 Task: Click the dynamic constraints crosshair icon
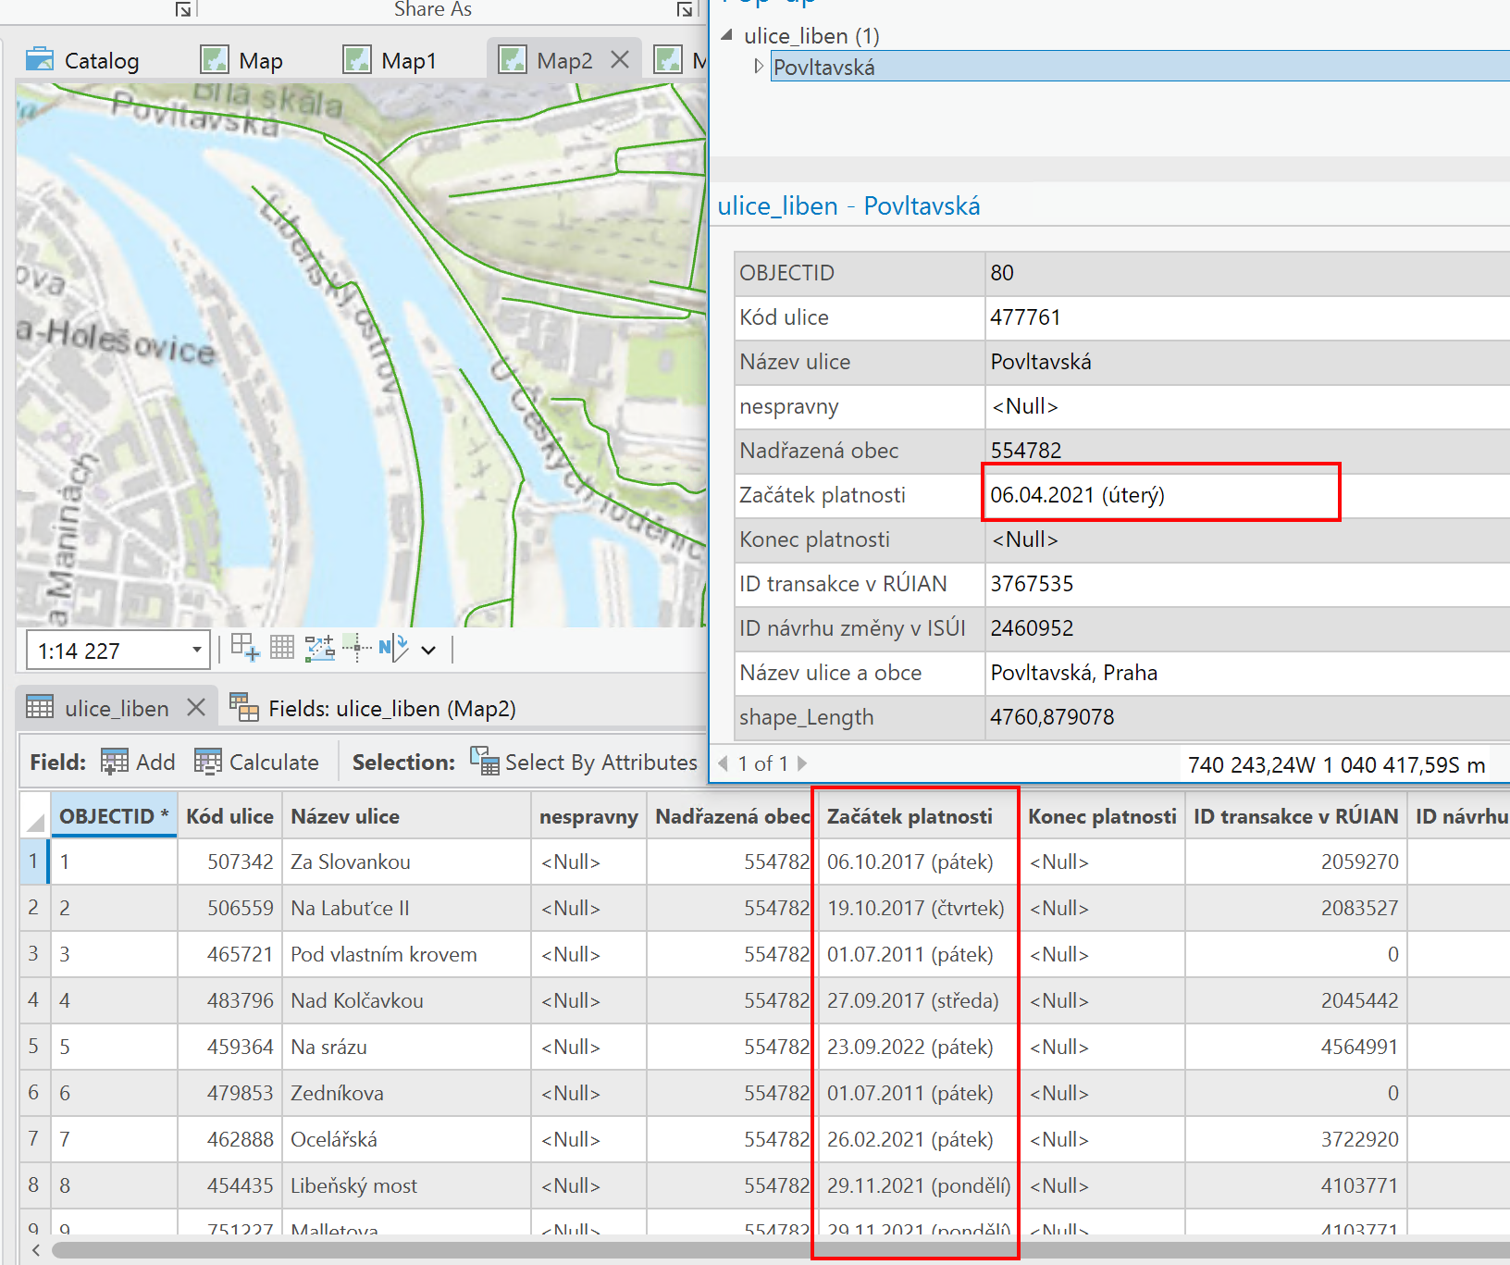[x=356, y=648]
